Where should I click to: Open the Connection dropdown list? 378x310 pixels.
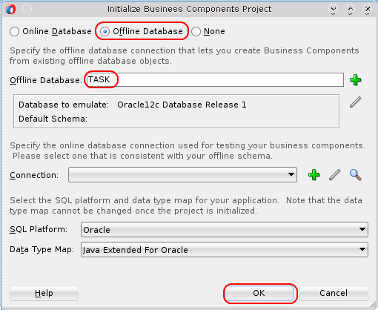(182, 175)
